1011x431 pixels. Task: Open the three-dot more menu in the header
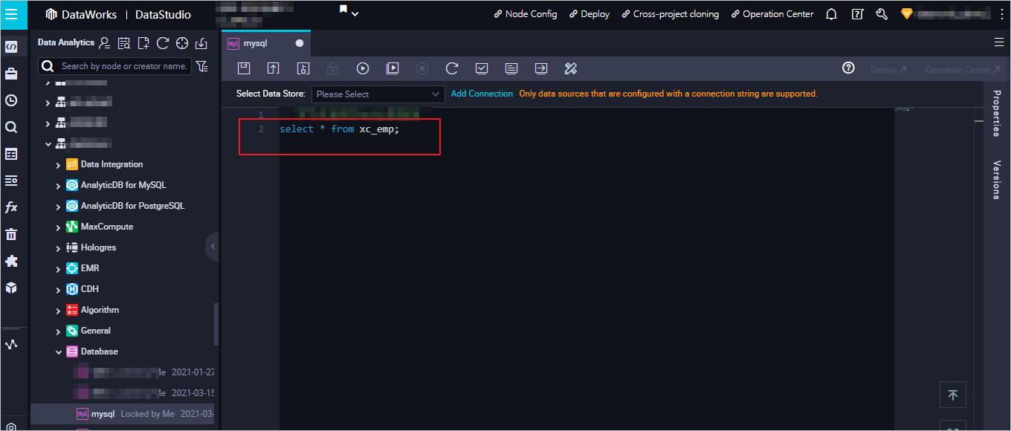tap(1001, 14)
